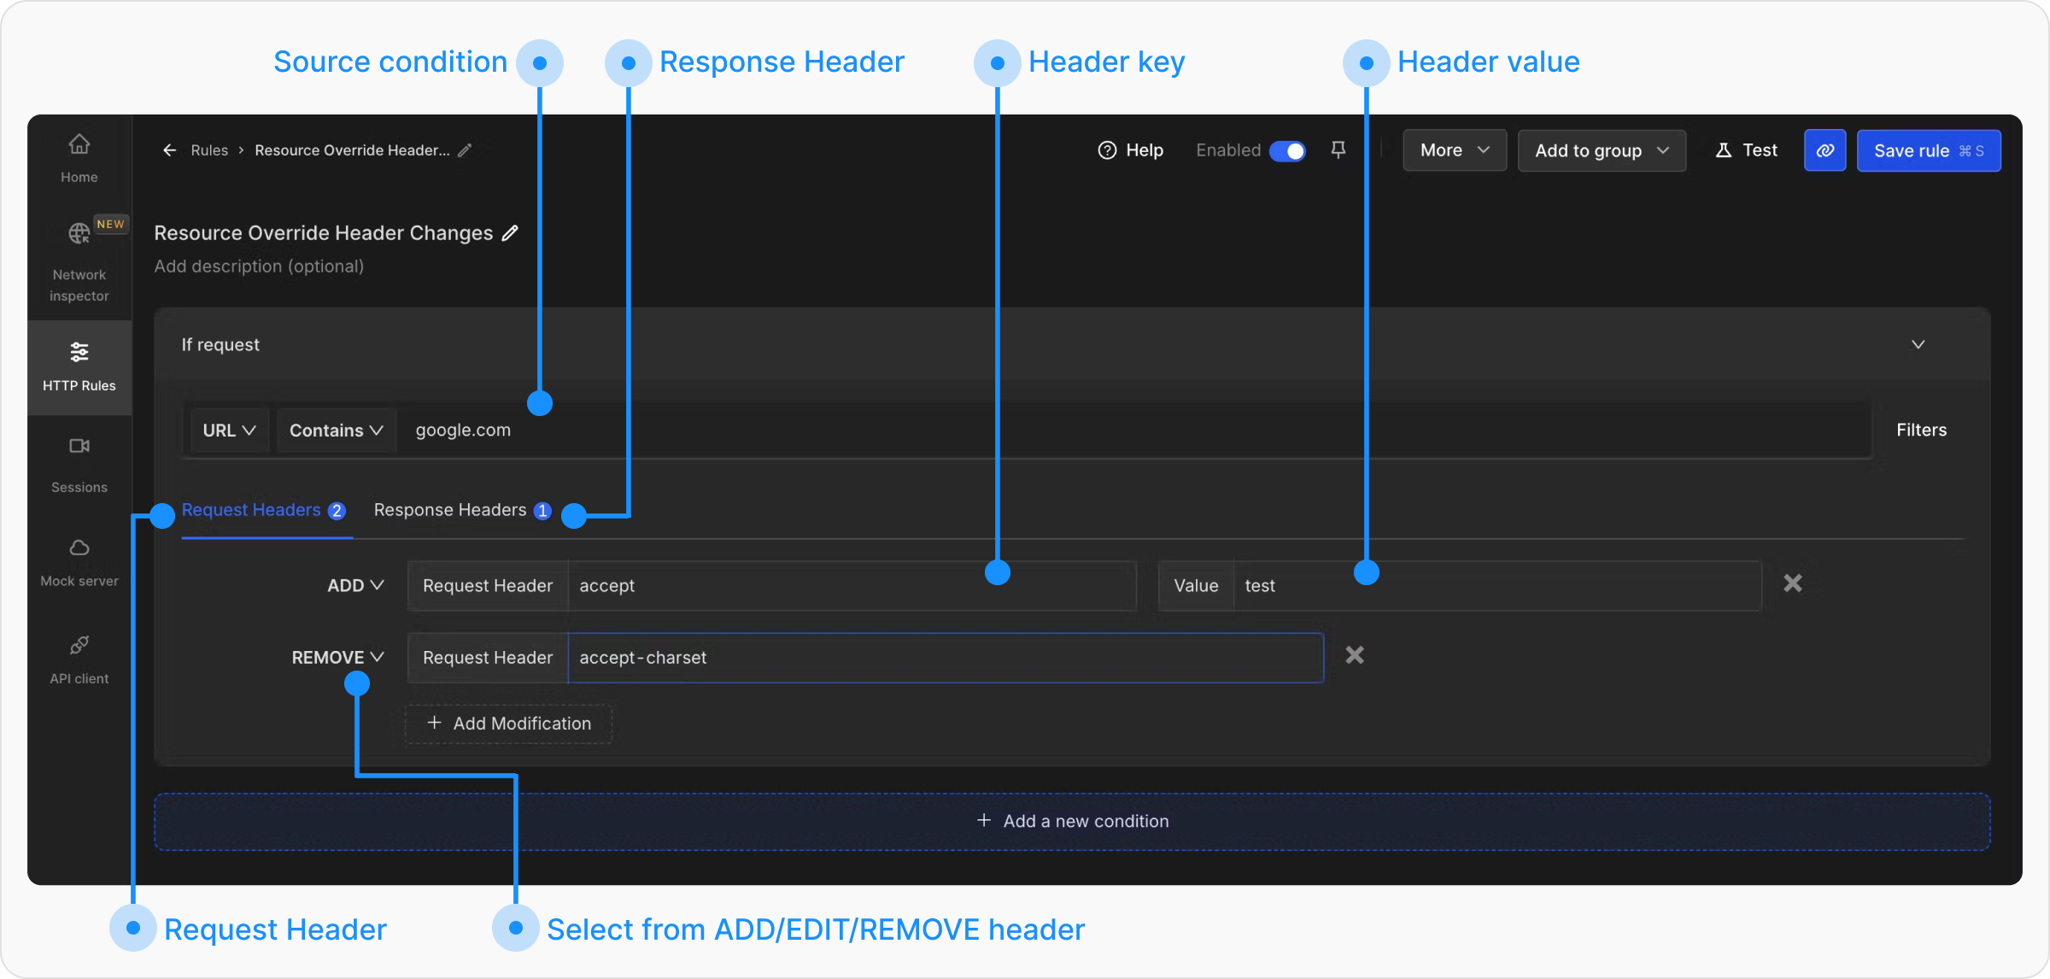Edit rule title with pencil icon
Viewport: 2050px width, 979px height.
510,233
